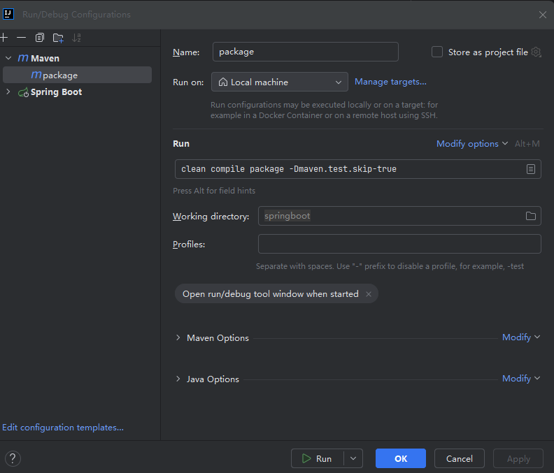Sort configurations alphabetically
This screenshot has height=473, width=554.
coord(76,38)
